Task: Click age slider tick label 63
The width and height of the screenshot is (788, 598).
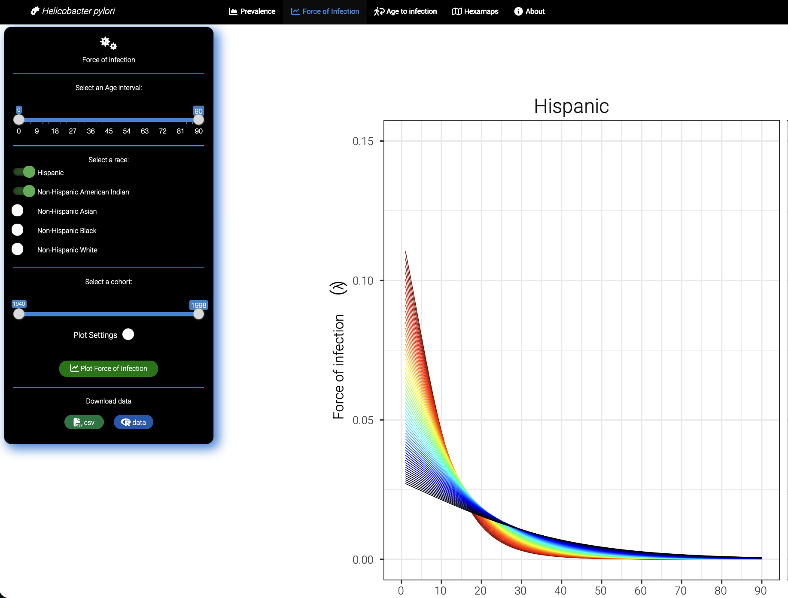Action: click(x=145, y=131)
